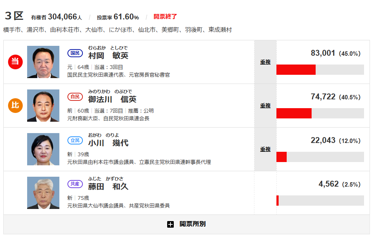Image resolution: width=371 pixels, height=235 pixels.
Task: Select candidate name 村岡 敏英
Action: (x=108, y=56)
